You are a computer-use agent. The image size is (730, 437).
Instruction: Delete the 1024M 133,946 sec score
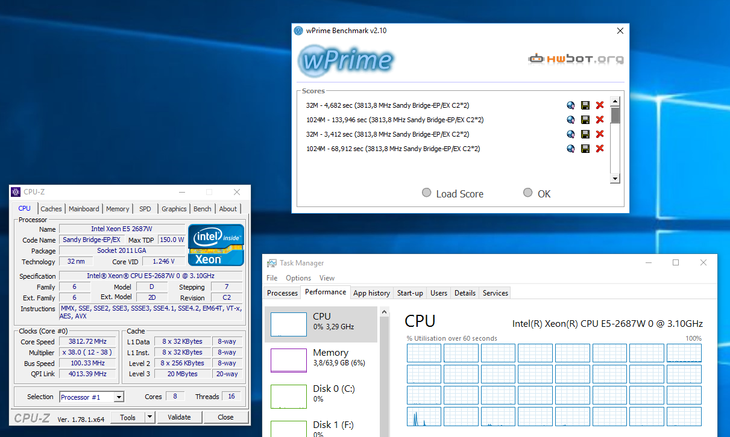599,120
